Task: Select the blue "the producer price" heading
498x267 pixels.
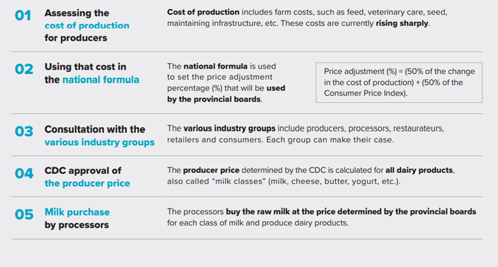Action: (x=87, y=184)
